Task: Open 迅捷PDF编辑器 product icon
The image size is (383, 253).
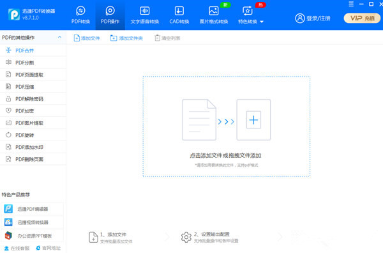Action: tap(8, 209)
